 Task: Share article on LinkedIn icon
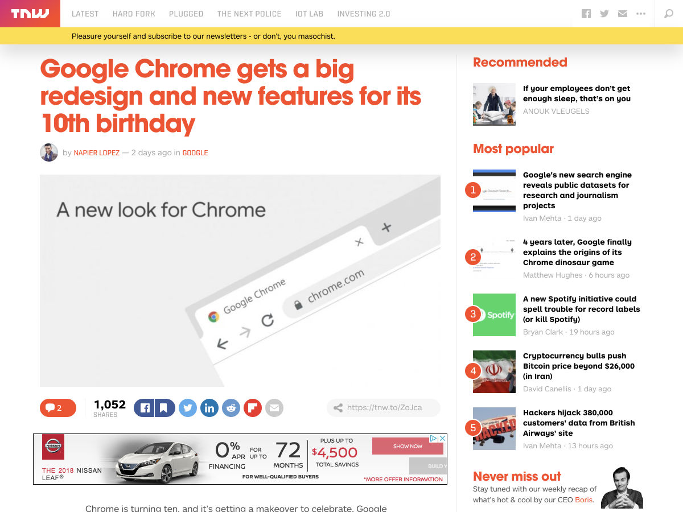point(209,408)
